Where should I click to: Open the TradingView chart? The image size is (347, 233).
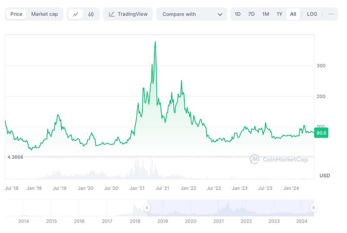(x=128, y=14)
